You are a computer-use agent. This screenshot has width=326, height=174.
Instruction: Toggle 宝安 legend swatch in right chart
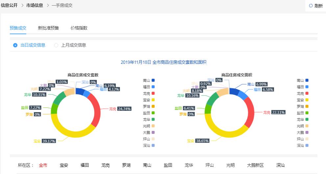[307, 100]
